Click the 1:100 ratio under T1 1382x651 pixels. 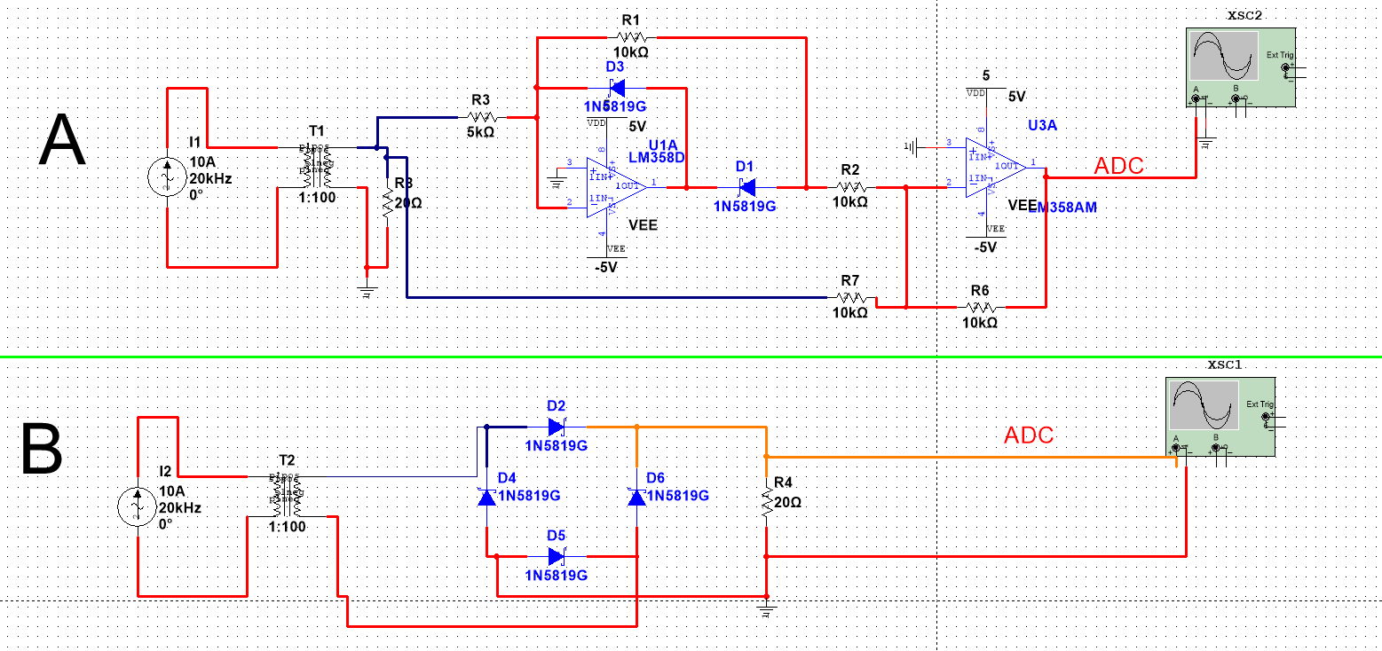(x=317, y=197)
